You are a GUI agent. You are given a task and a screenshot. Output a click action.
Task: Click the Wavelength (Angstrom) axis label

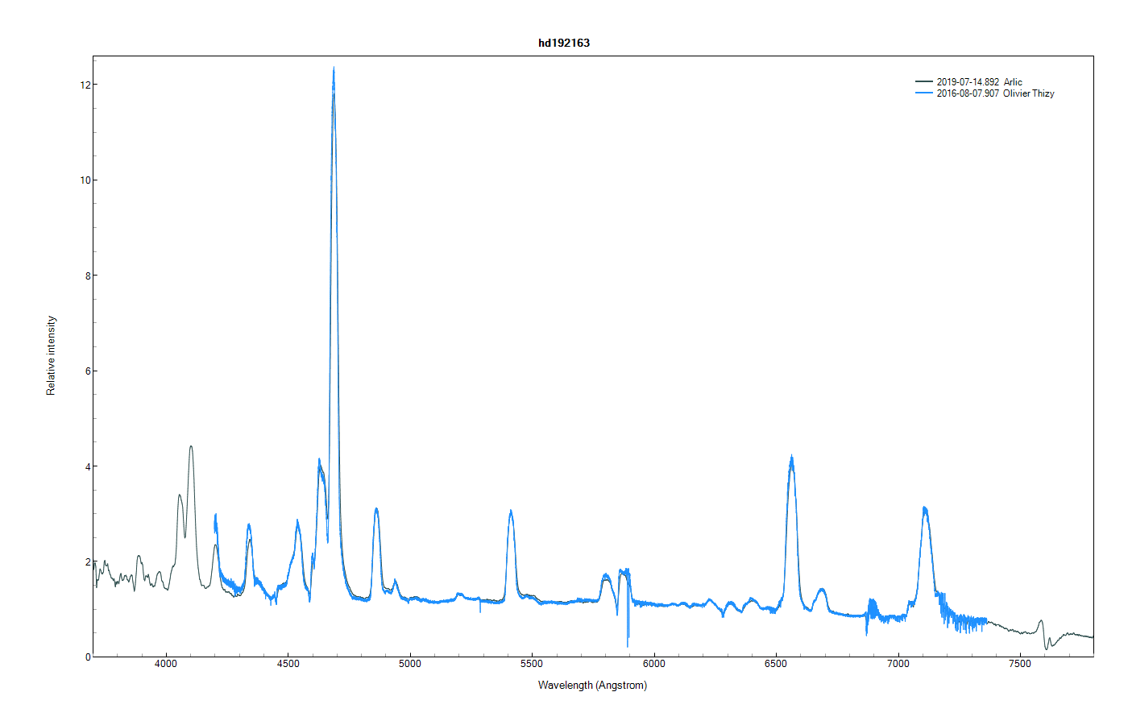592,686
